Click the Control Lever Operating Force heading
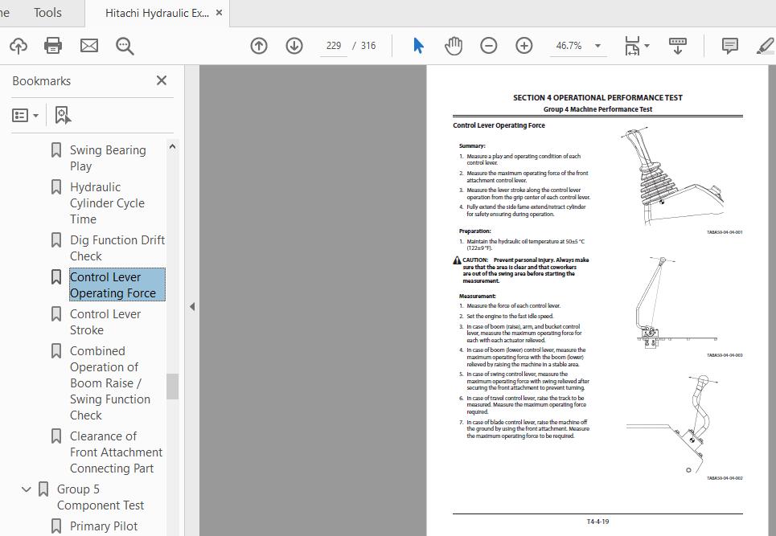This screenshot has width=776, height=536. [x=499, y=125]
